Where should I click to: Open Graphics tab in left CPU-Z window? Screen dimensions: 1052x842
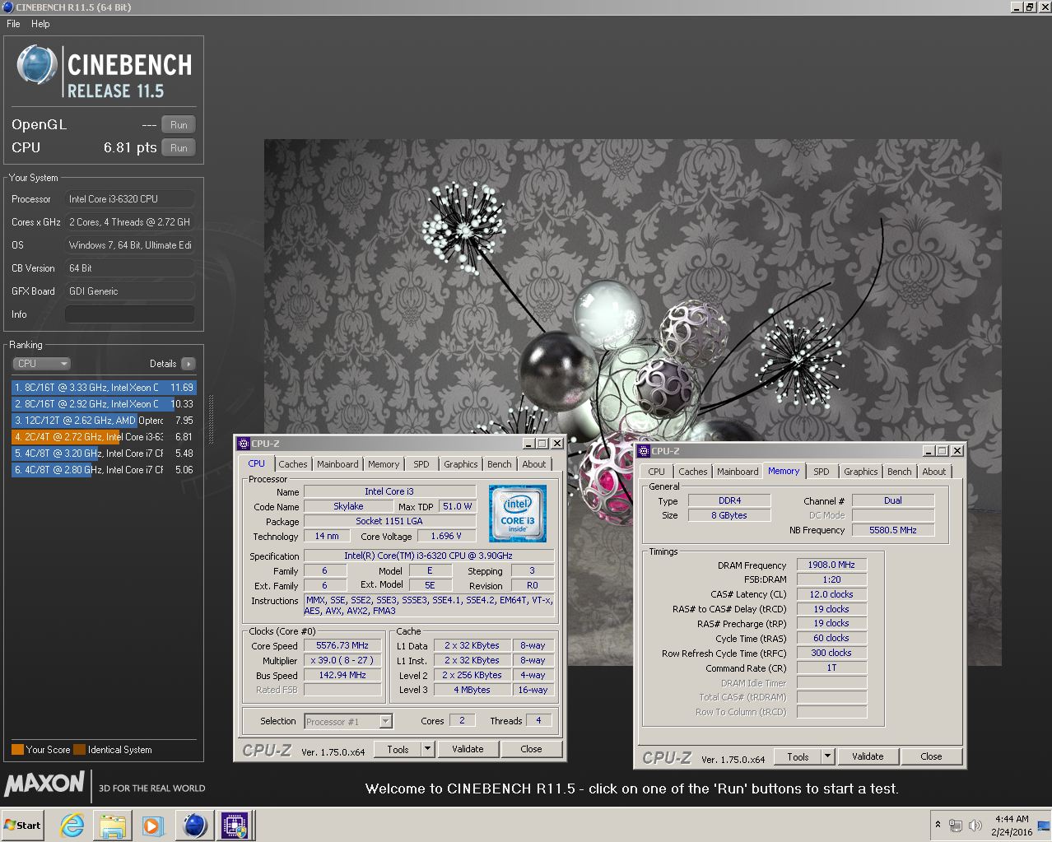tap(460, 464)
